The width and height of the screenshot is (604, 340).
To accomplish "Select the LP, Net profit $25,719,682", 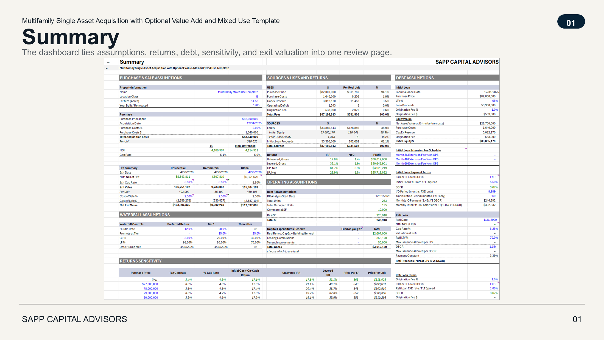I will [379, 172].
